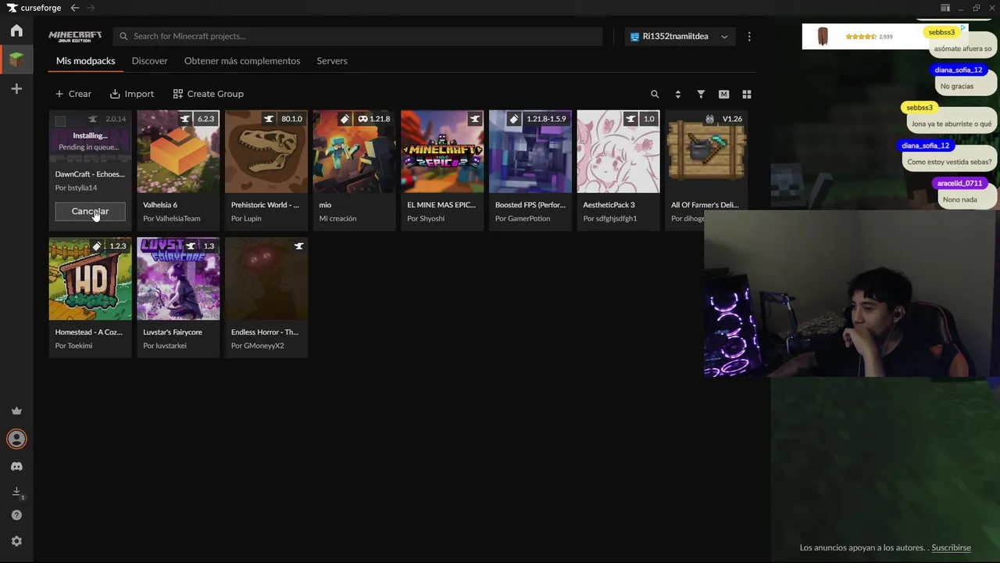Open the Boosted FPS modpack thumbnail

pyautogui.click(x=530, y=152)
